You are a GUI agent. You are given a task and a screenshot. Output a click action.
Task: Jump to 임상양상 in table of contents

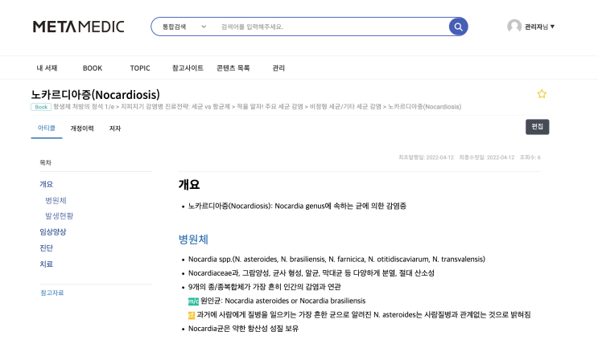tap(52, 232)
